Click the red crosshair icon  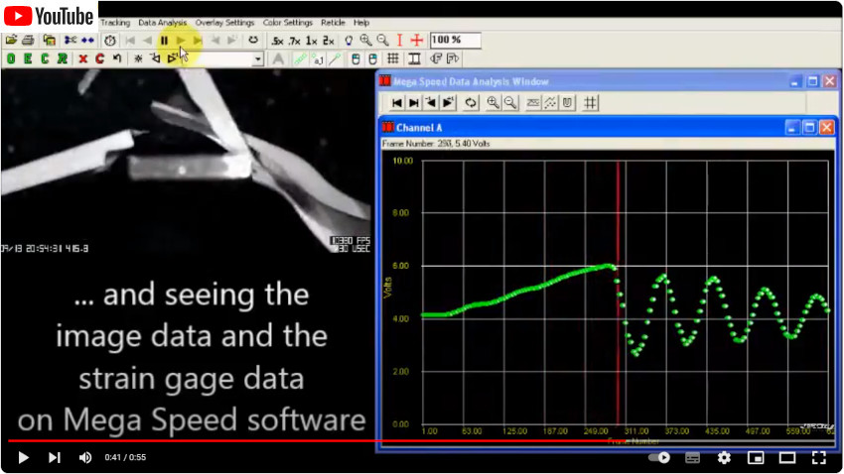click(417, 41)
